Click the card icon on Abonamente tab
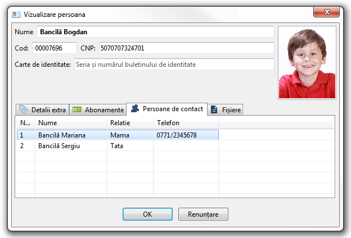This screenshot has width=351, height=238. [77, 109]
